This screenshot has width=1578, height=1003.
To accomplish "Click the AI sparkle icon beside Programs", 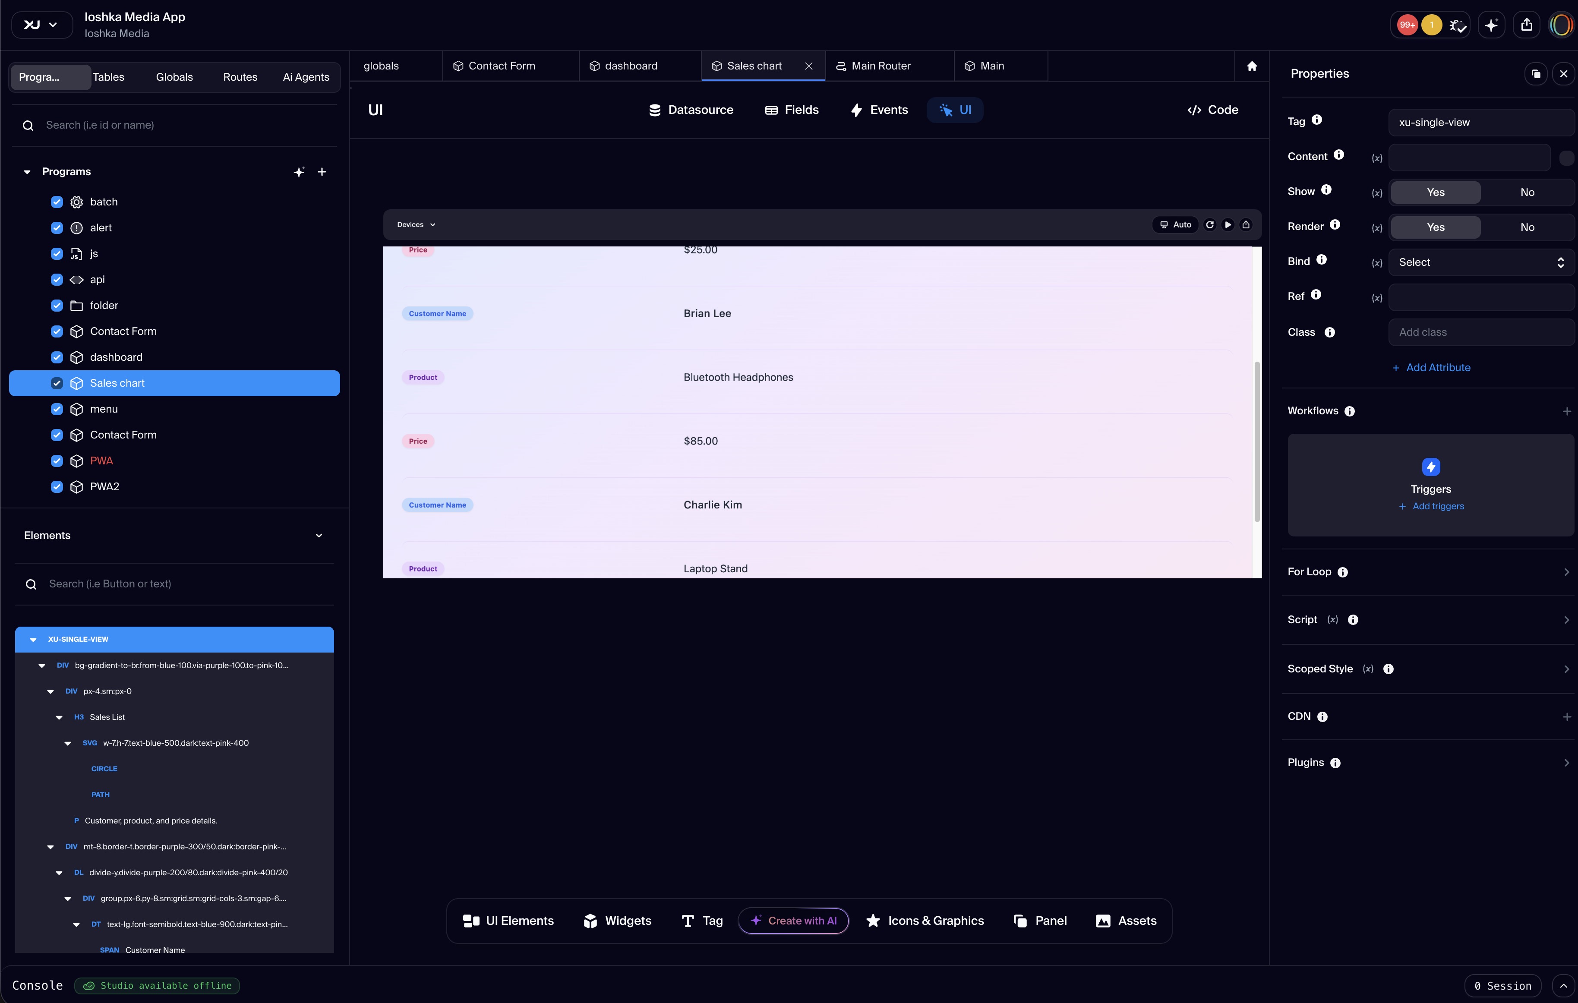I will click(x=299, y=172).
